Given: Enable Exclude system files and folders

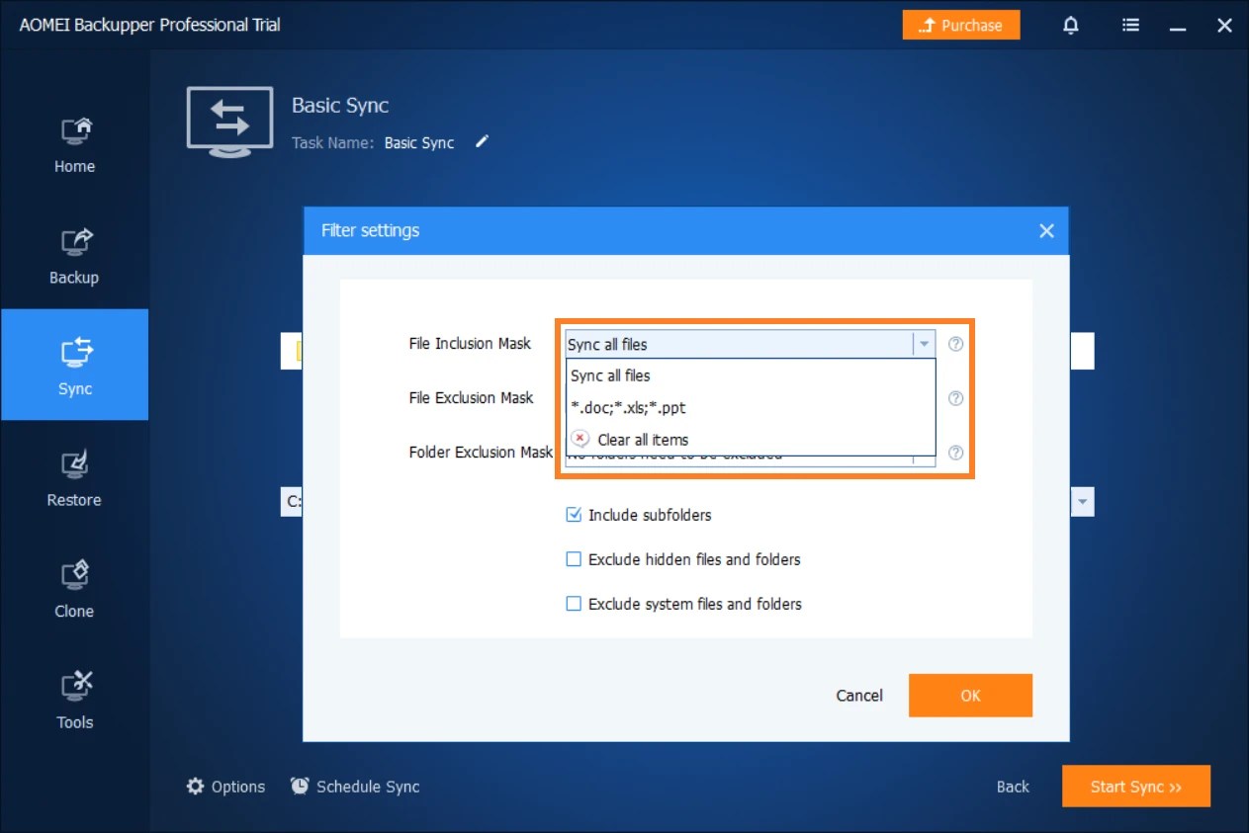Looking at the screenshot, I should tap(574, 604).
